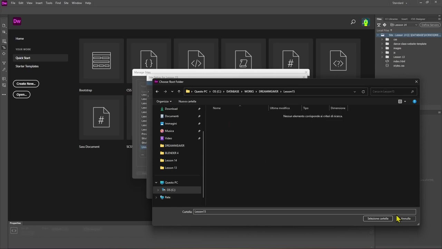Open the Standard workspace dropdown
Image resolution: width=442 pixels, height=249 pixels.
pos(400,3)
